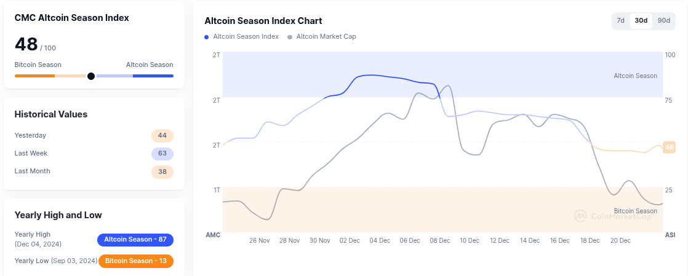
Task: Click the 04 Dec date axis label
Action: 380,241
